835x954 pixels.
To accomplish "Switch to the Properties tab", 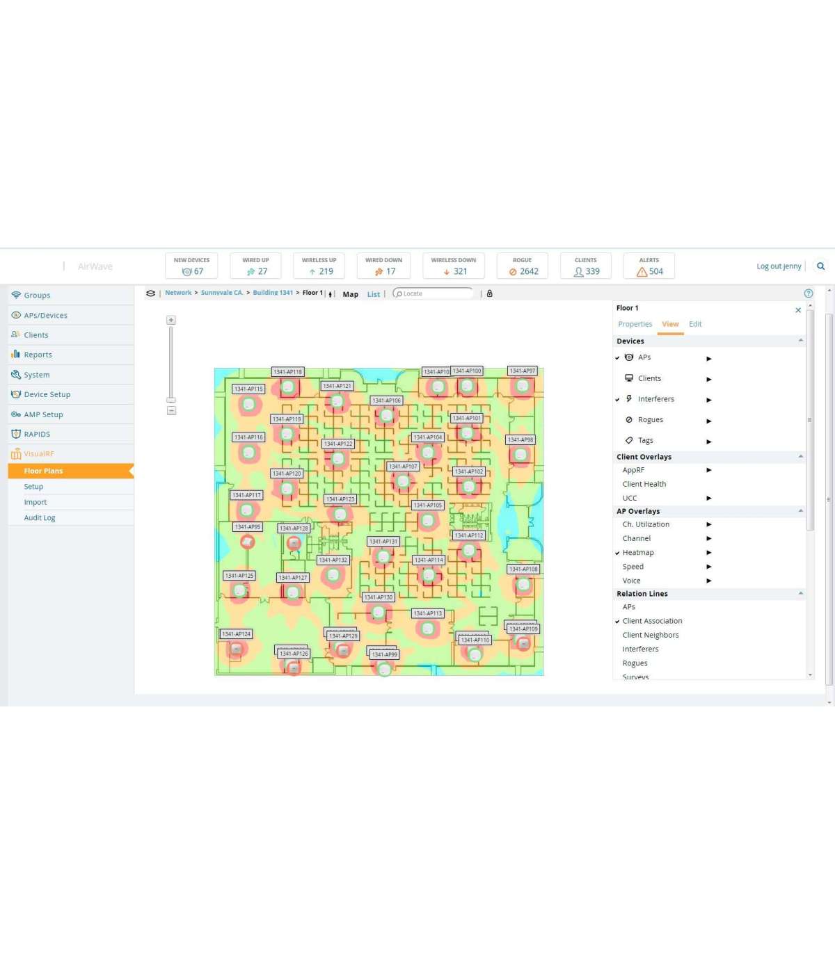I will 635,324.
